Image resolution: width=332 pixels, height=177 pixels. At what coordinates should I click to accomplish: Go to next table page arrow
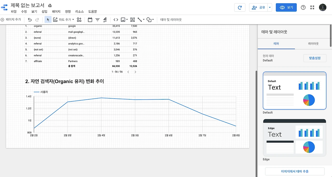[135, 72]
